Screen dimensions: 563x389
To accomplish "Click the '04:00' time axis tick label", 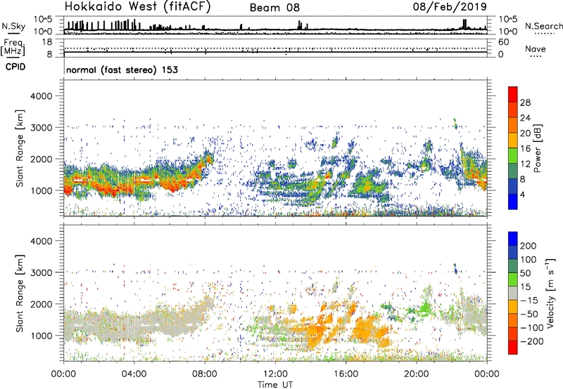I will point(134,374).
